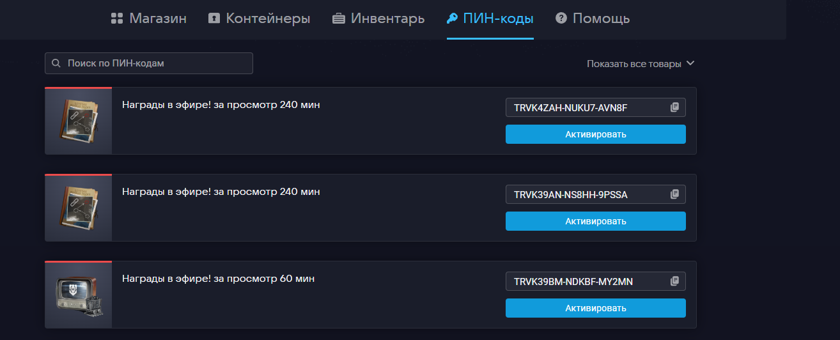Click the Магазин grid icon
This screenshot has height=340, width=840.
pyautogui.click(x=116, y=19)
